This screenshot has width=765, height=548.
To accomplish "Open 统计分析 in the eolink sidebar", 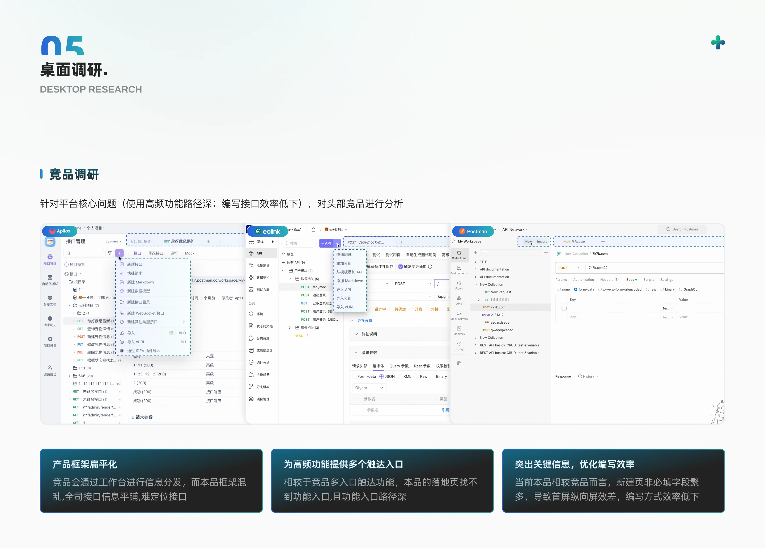I will tap(259, 363).
